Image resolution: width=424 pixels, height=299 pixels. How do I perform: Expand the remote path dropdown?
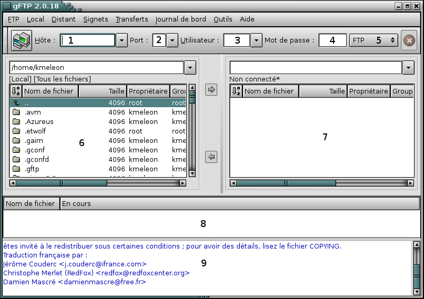click(408, 68)
